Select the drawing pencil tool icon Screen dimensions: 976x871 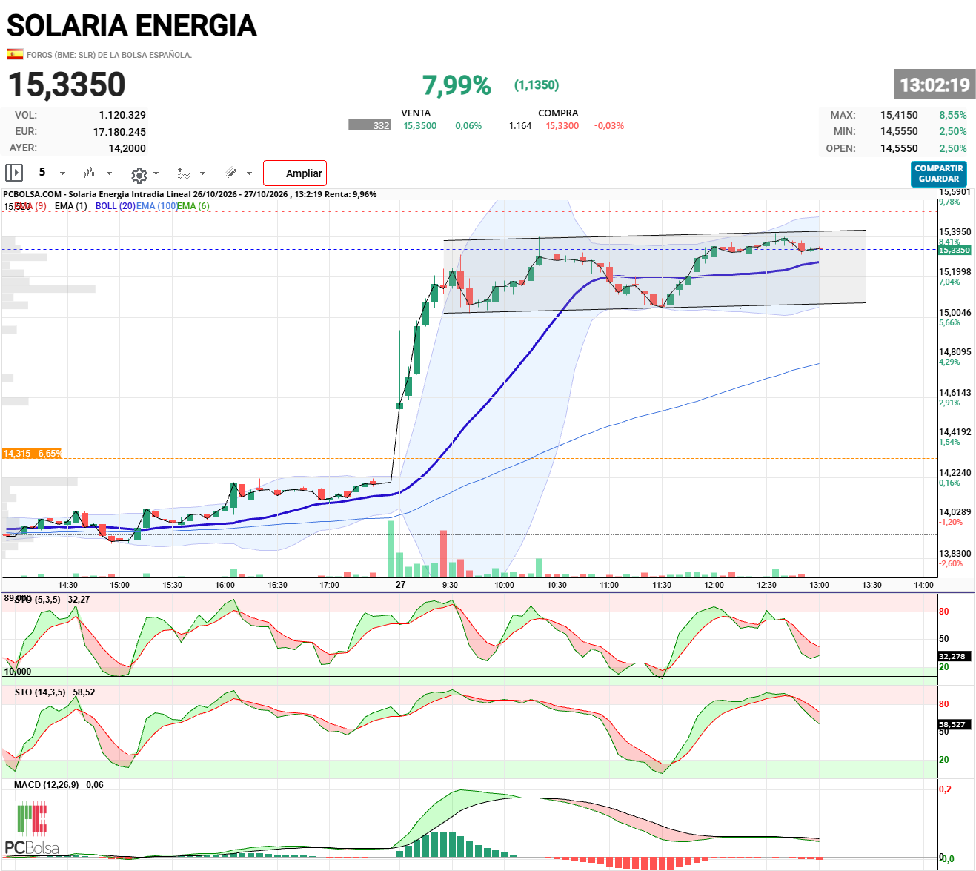[231, 173]
